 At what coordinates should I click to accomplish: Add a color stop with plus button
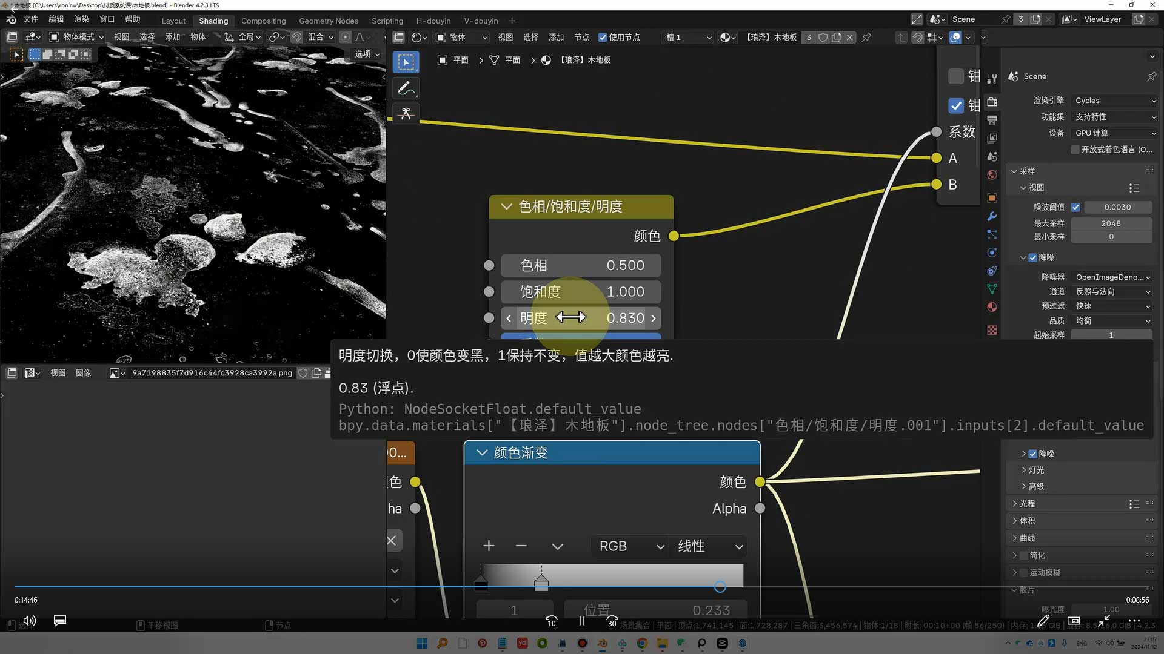489,546
